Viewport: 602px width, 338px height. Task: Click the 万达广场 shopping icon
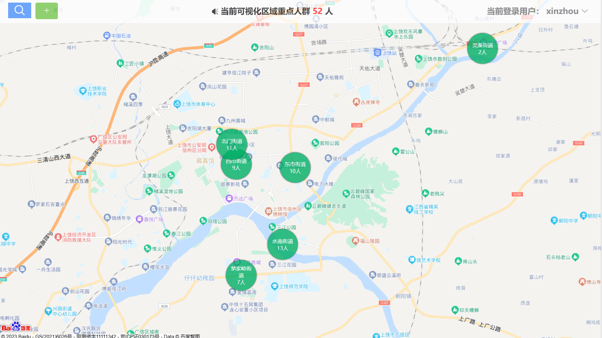coord(229,198)
